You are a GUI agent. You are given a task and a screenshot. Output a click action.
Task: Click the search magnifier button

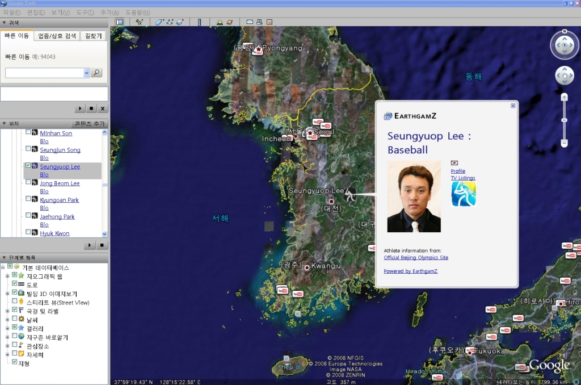point(96,73)
